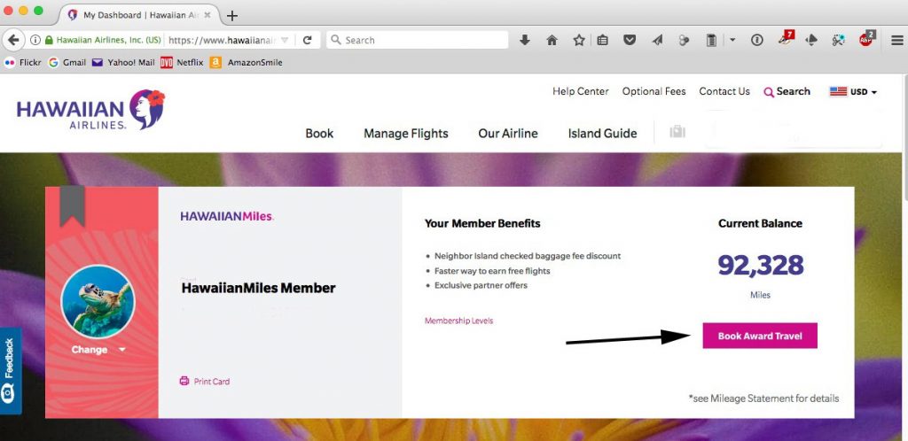This screenshot has height=441, width=908.
Task: Open a new browser tab
Action: point(231,16)
